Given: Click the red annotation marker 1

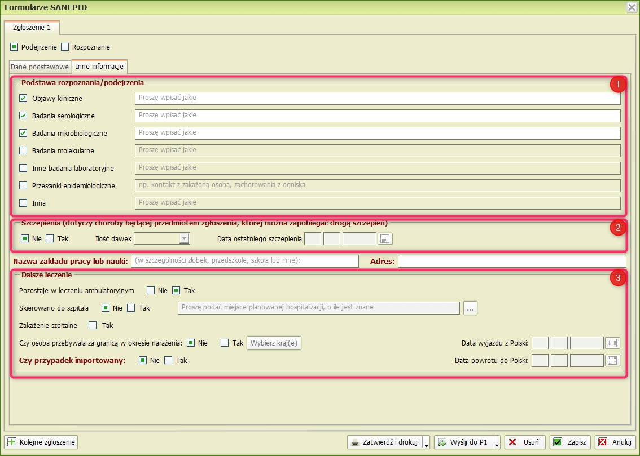Looking at the screenshot, I should click(619, 85).
